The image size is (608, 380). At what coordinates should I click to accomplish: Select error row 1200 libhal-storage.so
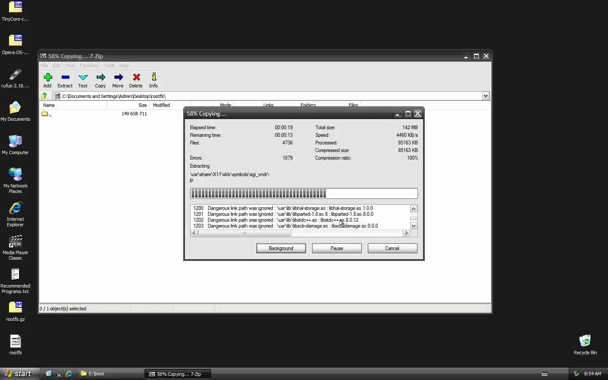coord(283,208)
